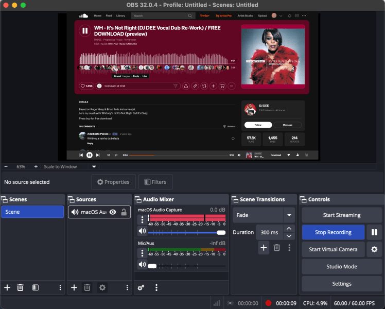Open Audio Mixer dock three-dot menu
This screenshot has height=309, width=385.
[156, 287]
